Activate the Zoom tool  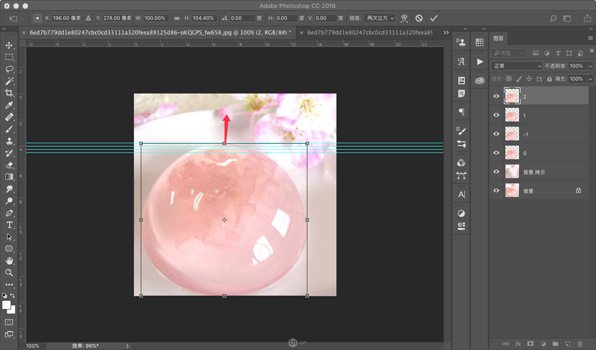click(9, 272)
